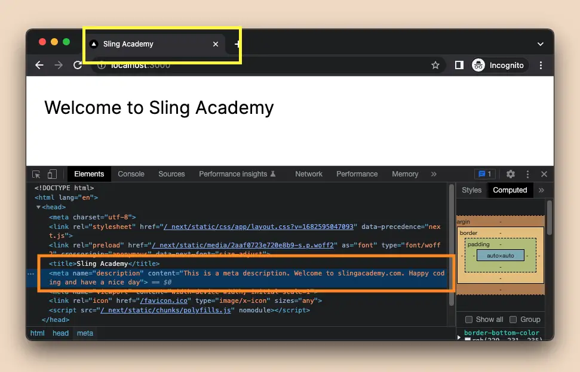
Task: Close the Sling Academy tab
Action: point(216,44)
